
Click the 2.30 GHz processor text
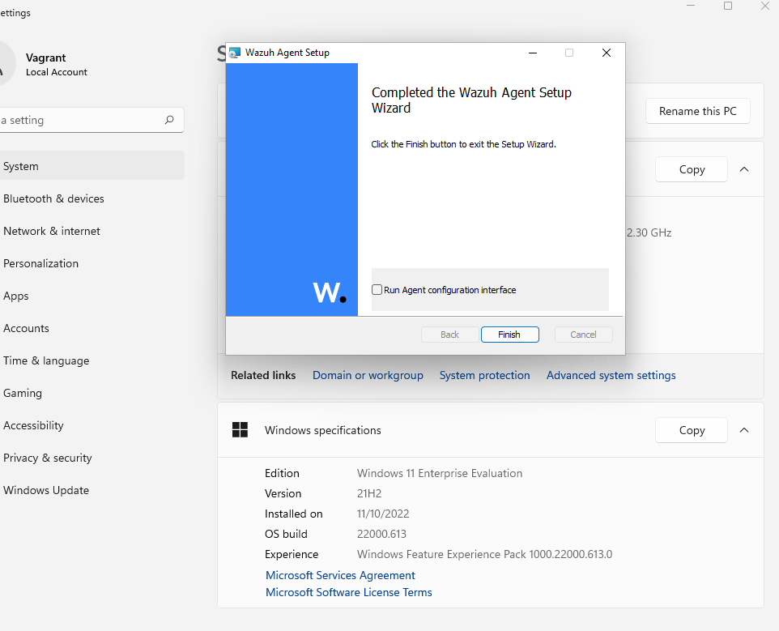click(649, 232)
